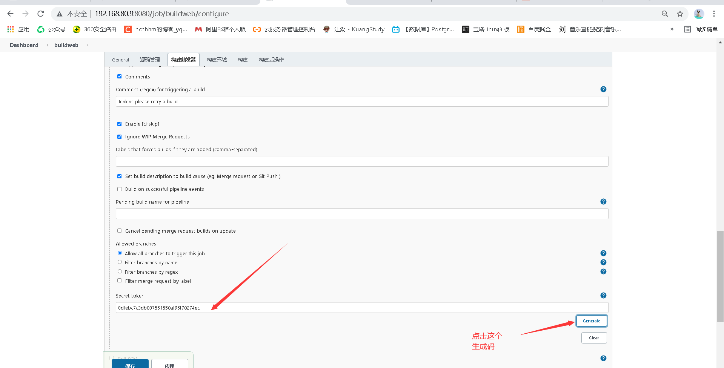Image resolution: width=724 pixels, height=368 pixels.
Task: Uncheck the Comments checkbox
Action: 119,76
